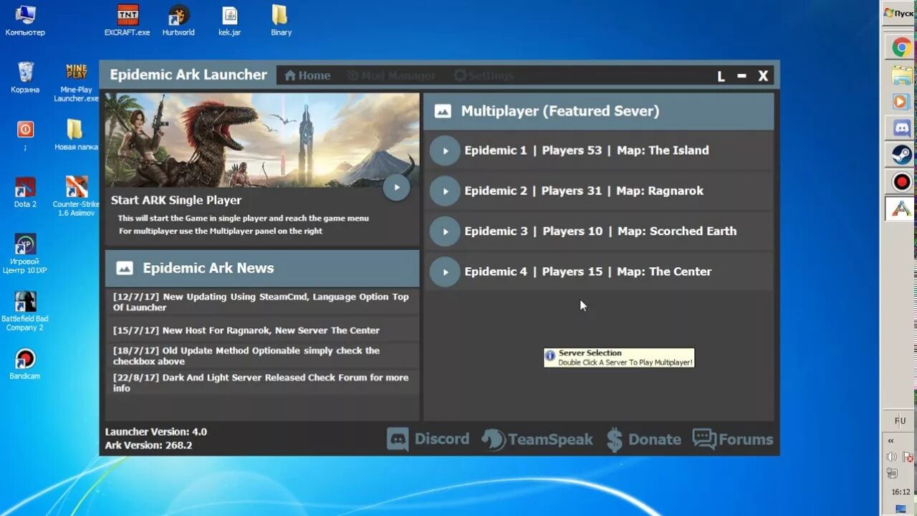Open the red power icon on the desktop

tap(25, 130)
